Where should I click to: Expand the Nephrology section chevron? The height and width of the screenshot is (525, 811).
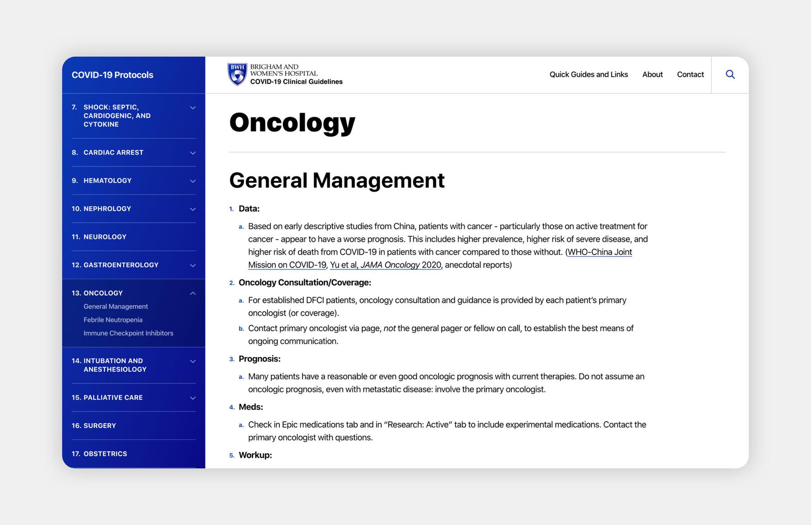coord(193,209)
